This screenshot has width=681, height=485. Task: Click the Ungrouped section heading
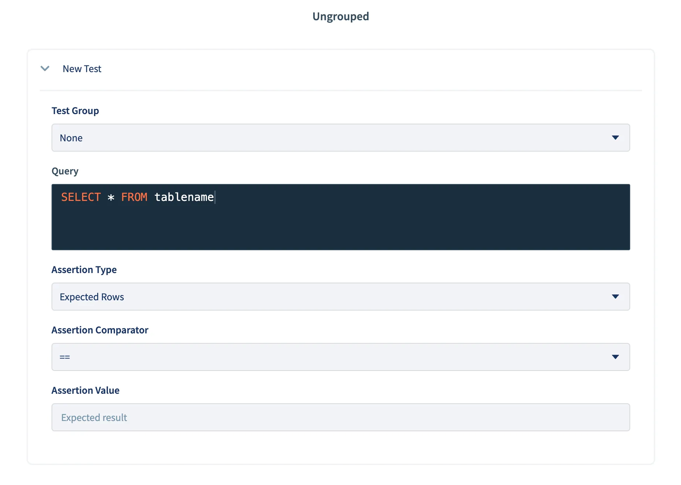tap(340, 17)
